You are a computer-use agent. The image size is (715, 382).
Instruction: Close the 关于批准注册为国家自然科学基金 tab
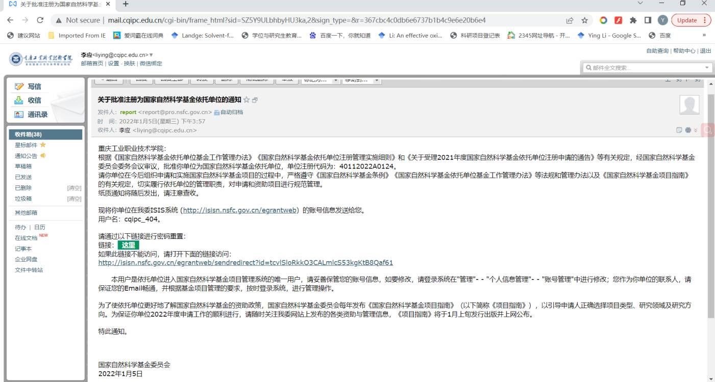click(x=108, y=4)
